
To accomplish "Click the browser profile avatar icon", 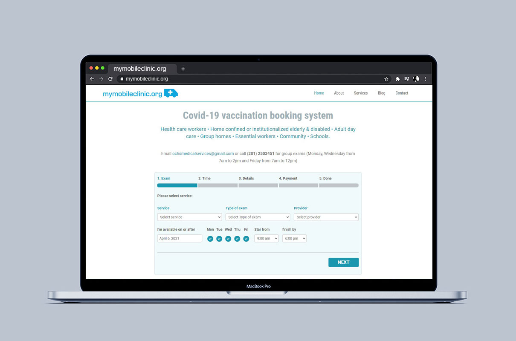I will [x=416, y=79].
